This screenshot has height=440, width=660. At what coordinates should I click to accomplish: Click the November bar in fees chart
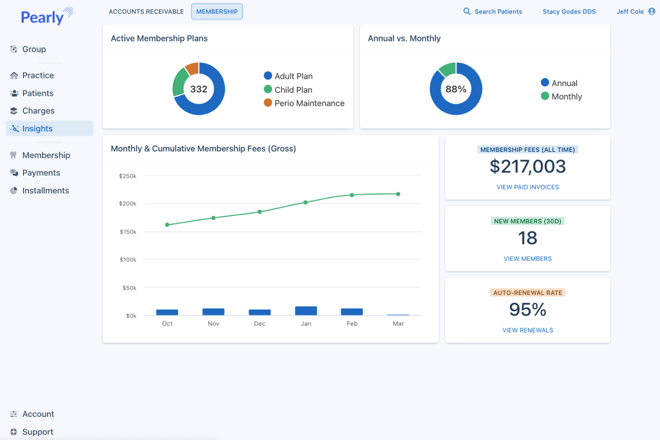pyautogui.click(x=214, y=312)
